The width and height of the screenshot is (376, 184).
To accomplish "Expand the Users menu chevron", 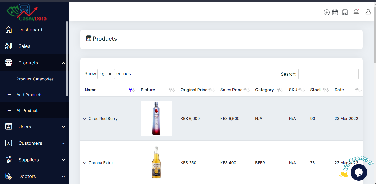I will coord(63,127).
